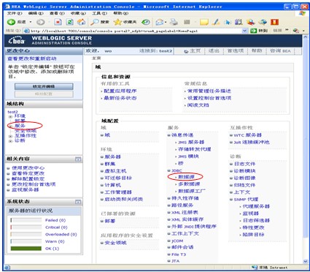This screenshot has width=310, height=272.
Task: Click the Home house icon in browser toolbar
Action: (x=81, y=22)
